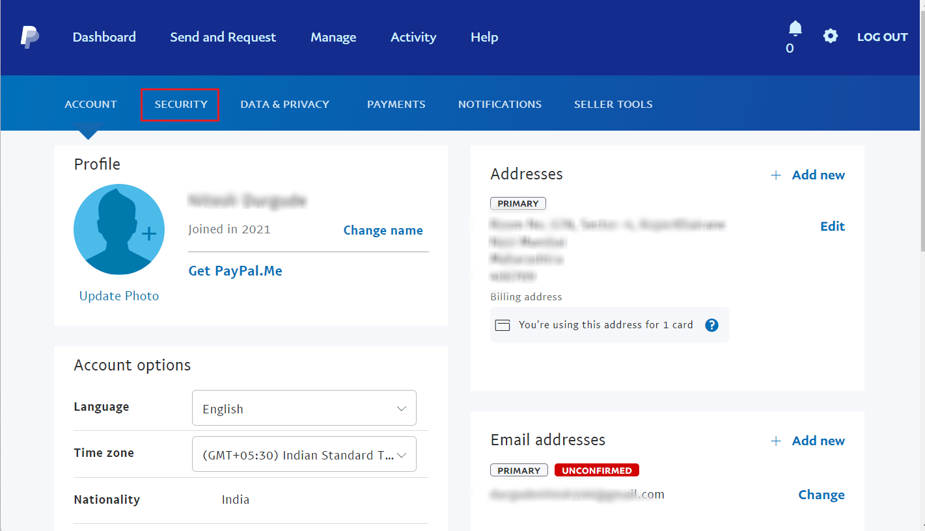Screen dimensions: 925x531
Task: Click the Update Photo link
Action: (118, 295)
